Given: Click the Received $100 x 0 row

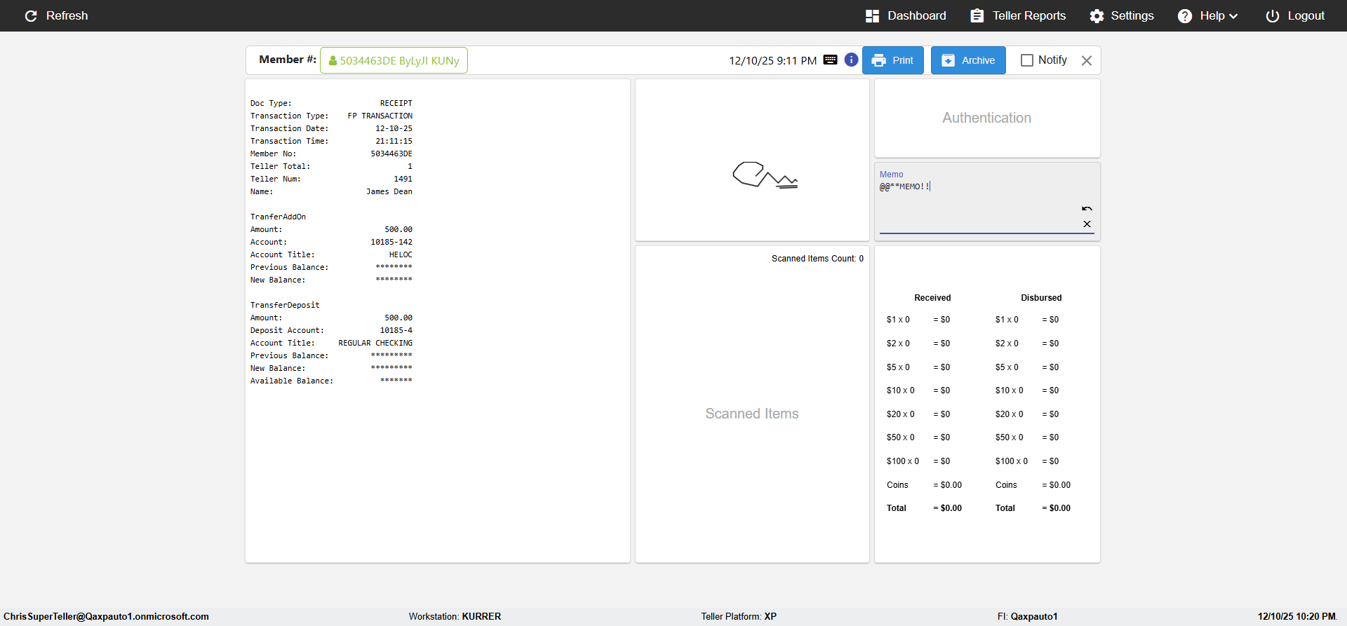Looking at the screenshot, I should point(918,461).
